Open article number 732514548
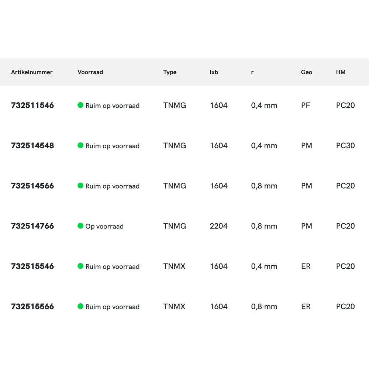 [x=32, y=146]
